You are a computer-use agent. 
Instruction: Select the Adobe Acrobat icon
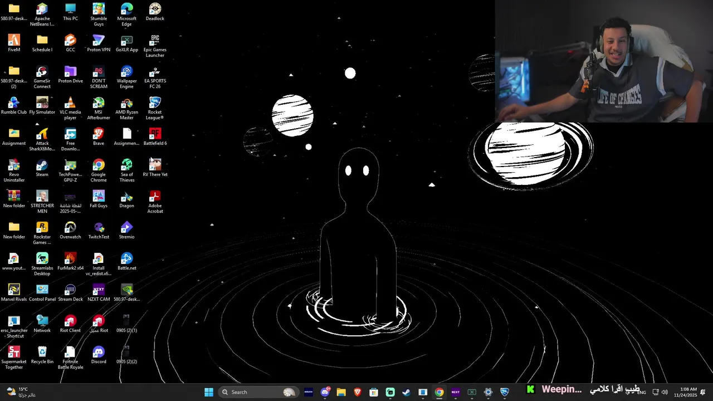tap(155, 202)
